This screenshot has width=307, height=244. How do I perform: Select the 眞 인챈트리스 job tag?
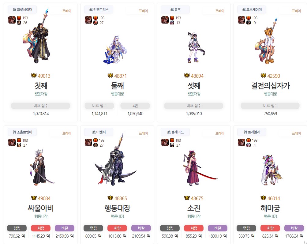tap(99, 9)
